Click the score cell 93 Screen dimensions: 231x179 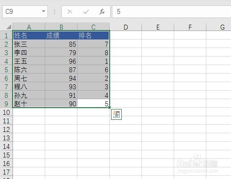click(61, 87)
